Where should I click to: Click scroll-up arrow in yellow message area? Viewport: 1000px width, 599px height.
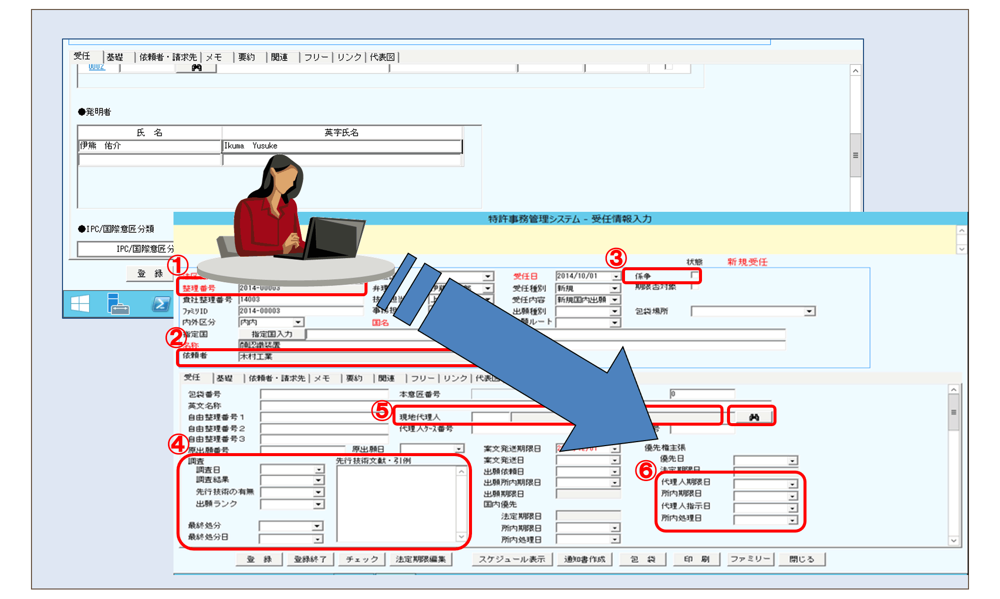point(961,230)
